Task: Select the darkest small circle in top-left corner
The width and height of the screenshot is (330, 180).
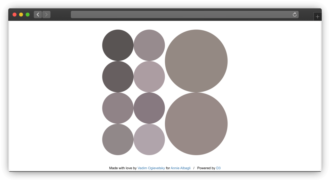Action: [x=118, y=45]
